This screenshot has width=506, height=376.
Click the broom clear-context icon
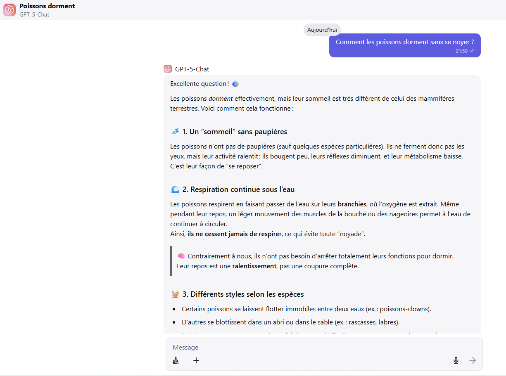[176, 360]
